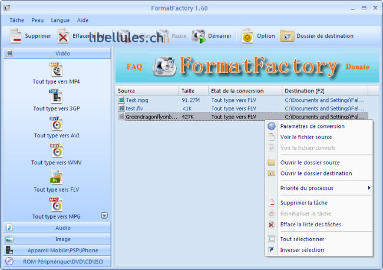
Task: Open the Dossier de destination folder icon
Action: [287, 36]
